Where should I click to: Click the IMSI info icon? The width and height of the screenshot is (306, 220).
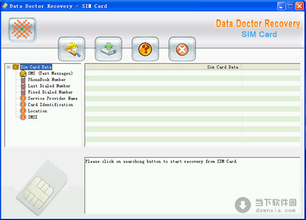click(23, 117)
